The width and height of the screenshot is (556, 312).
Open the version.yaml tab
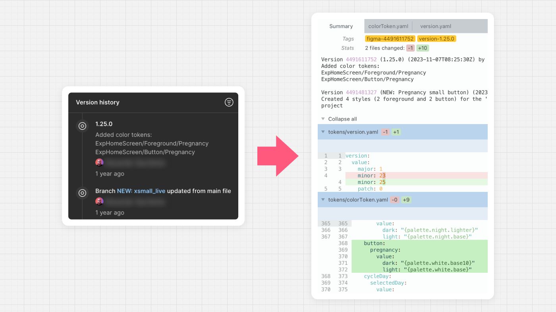(435, 26)
